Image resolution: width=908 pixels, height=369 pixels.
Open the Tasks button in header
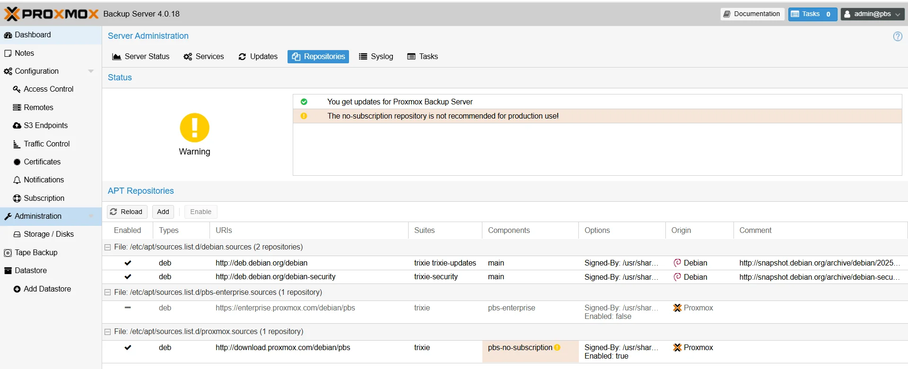coord(812,14)
